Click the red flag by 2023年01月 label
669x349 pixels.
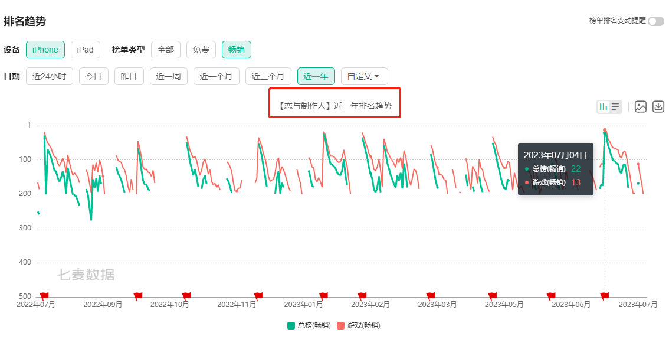tap(323, 296)
